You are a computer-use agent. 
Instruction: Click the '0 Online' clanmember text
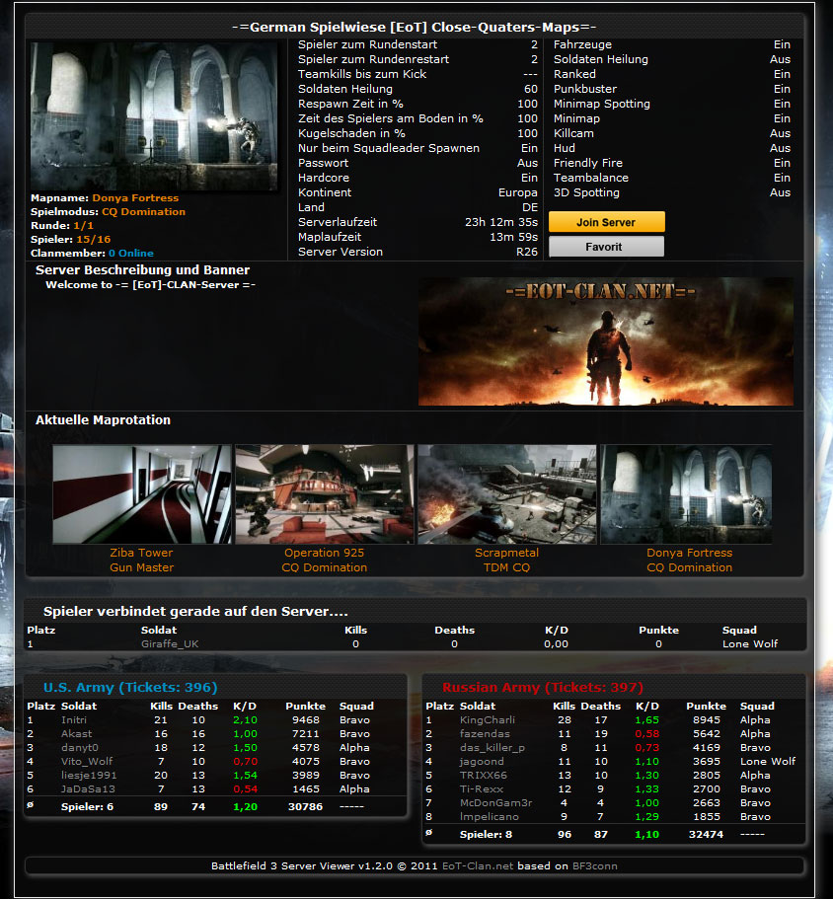click(x=130, y=253)
